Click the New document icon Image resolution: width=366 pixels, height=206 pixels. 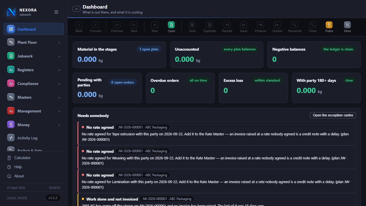[x=155, y=25]
